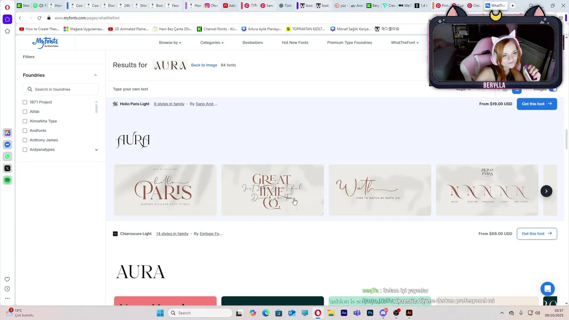This screenshot has height=320, width=569.
Task: Toggle the Images switch off
Action: click(553, 89)
